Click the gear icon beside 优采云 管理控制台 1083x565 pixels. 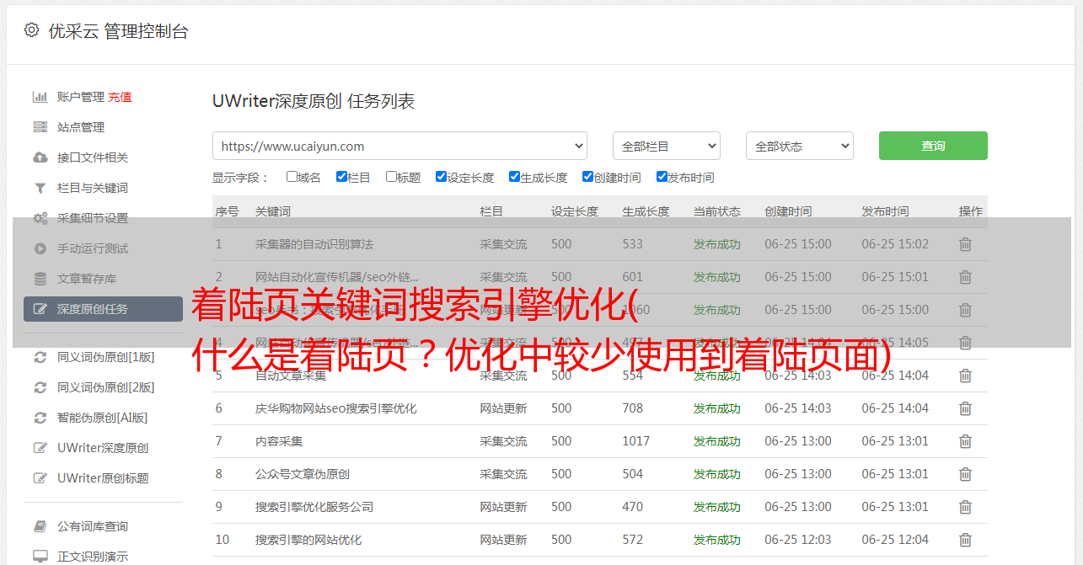tap(31, 30)
